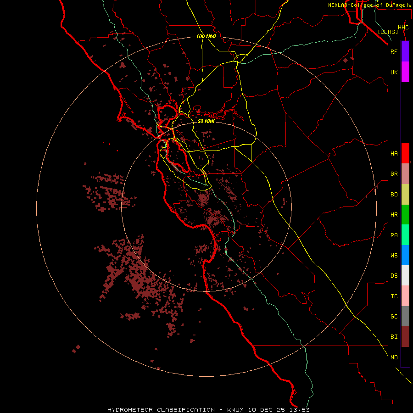Click the GC legend label
This screenshot has width=413, height=413.
394,316
